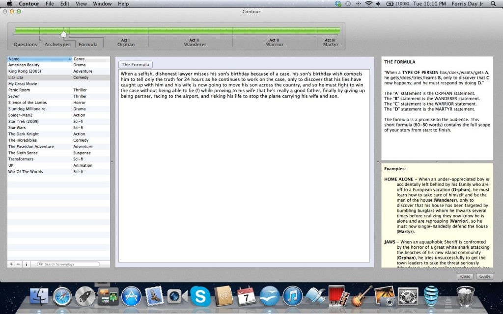Image resolution: width=503 pixels, height=314 pixels.
Task: Select Se7en in the screenplay list
Action: pos(58,96)
